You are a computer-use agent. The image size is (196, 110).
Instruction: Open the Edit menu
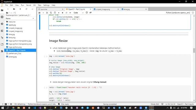[11, 5]
